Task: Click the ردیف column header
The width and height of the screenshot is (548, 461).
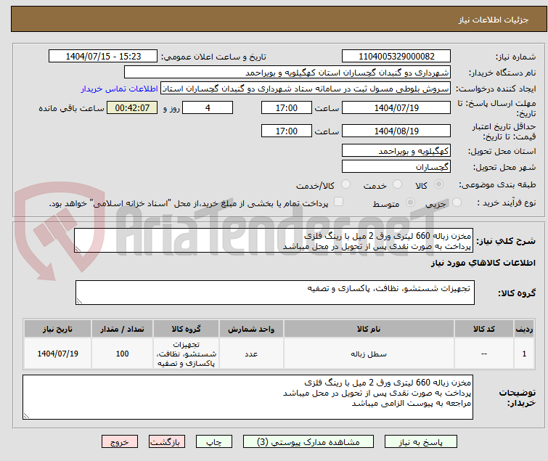Action: click(x=524, y=329)
